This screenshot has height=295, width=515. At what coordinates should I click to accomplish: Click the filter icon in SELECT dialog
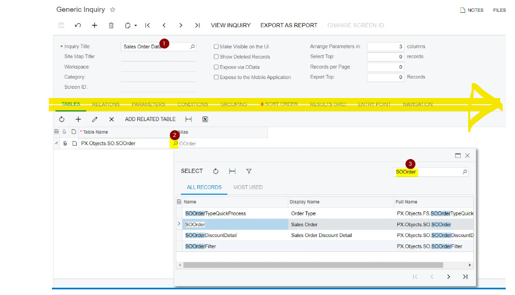249,171
